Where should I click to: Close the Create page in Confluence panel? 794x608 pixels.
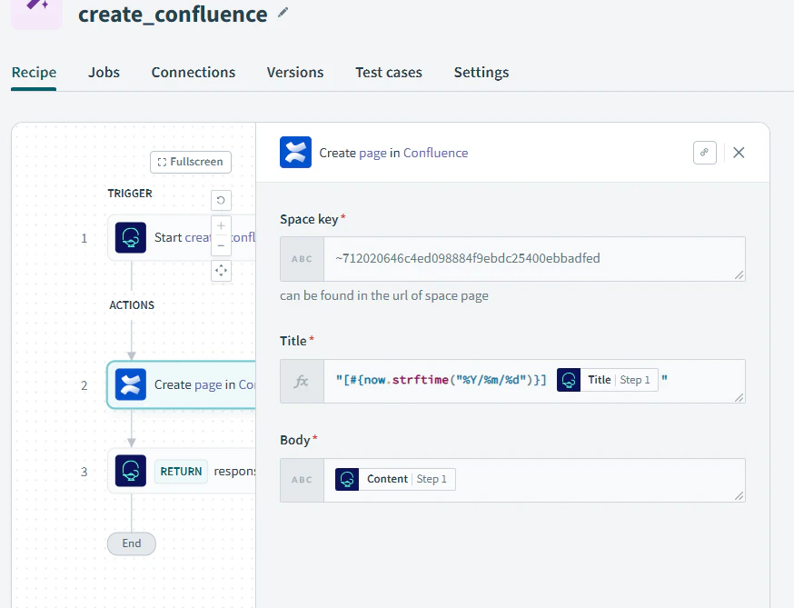739,153
